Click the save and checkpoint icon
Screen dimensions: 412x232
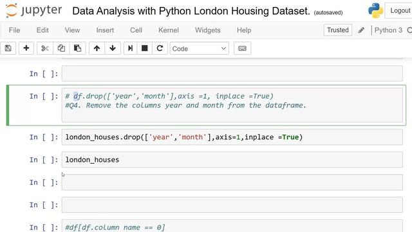8,48
